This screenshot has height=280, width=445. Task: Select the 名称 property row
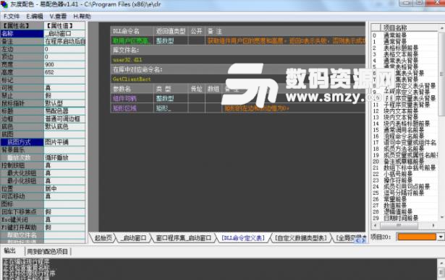coord(43,33)
